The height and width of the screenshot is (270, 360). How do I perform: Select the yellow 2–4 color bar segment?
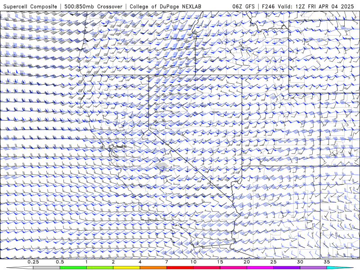pos(126,268)
